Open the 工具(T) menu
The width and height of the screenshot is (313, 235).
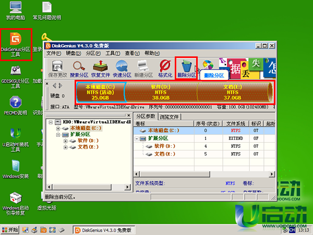click(113, 53)
